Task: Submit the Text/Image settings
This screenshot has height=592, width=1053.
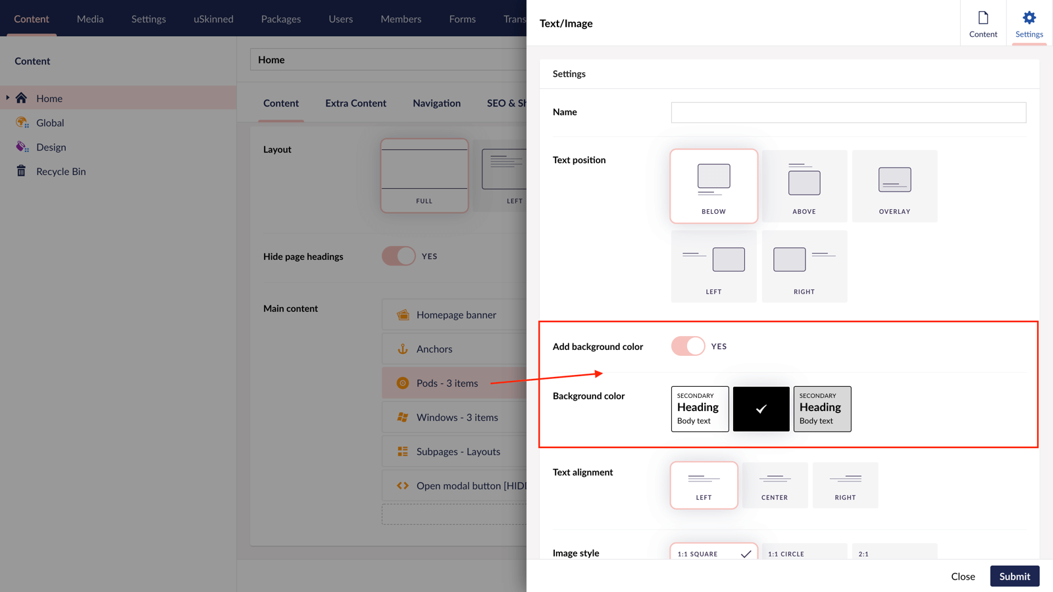Action: click(x=1014, y=576)
